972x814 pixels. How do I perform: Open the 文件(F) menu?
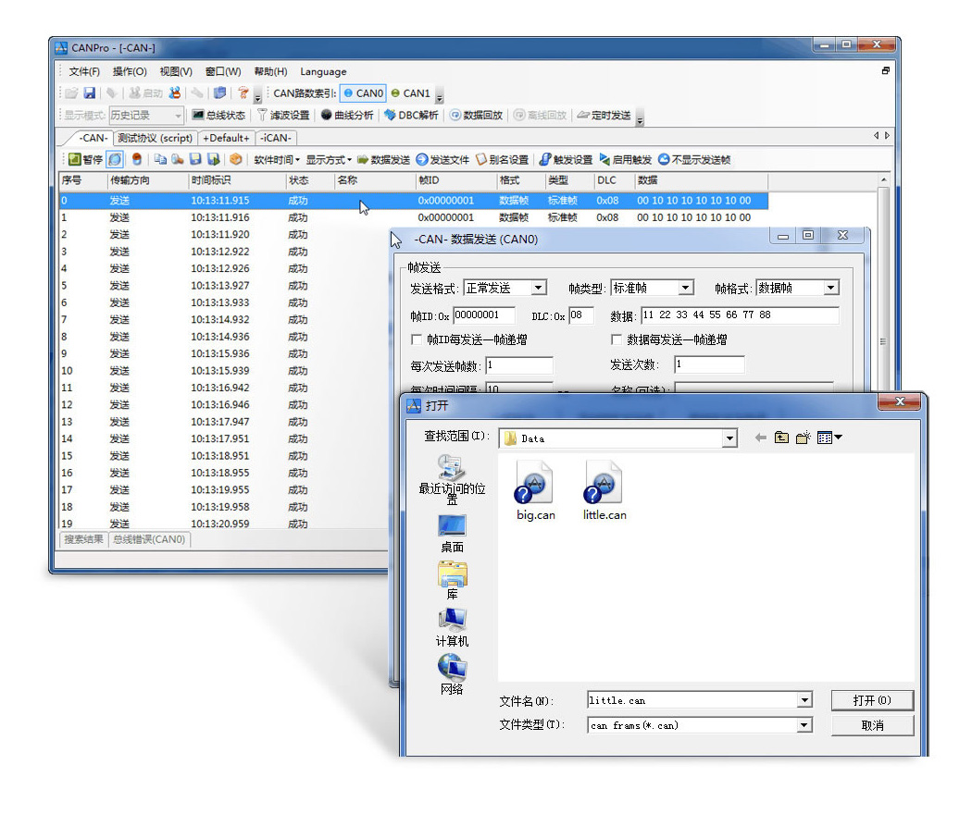pyautogui.click(x=84, y=71)
